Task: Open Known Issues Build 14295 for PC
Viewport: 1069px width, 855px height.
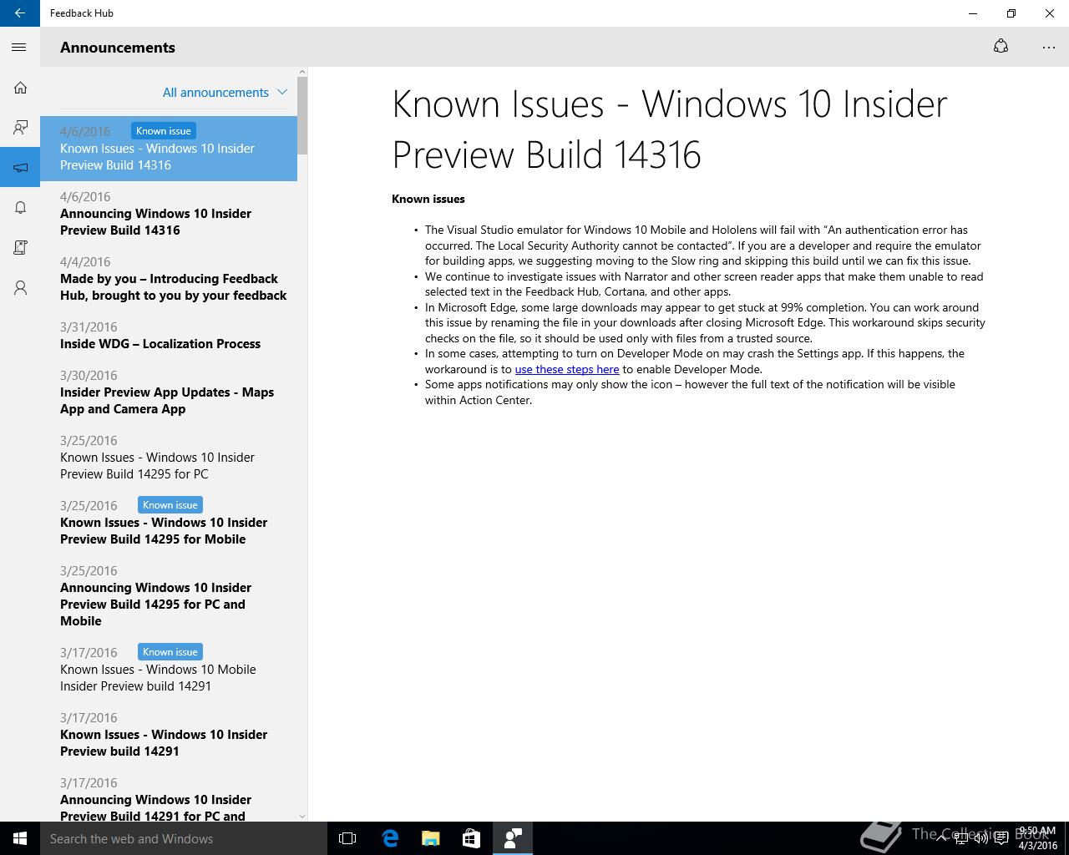Action: (169, 457)
